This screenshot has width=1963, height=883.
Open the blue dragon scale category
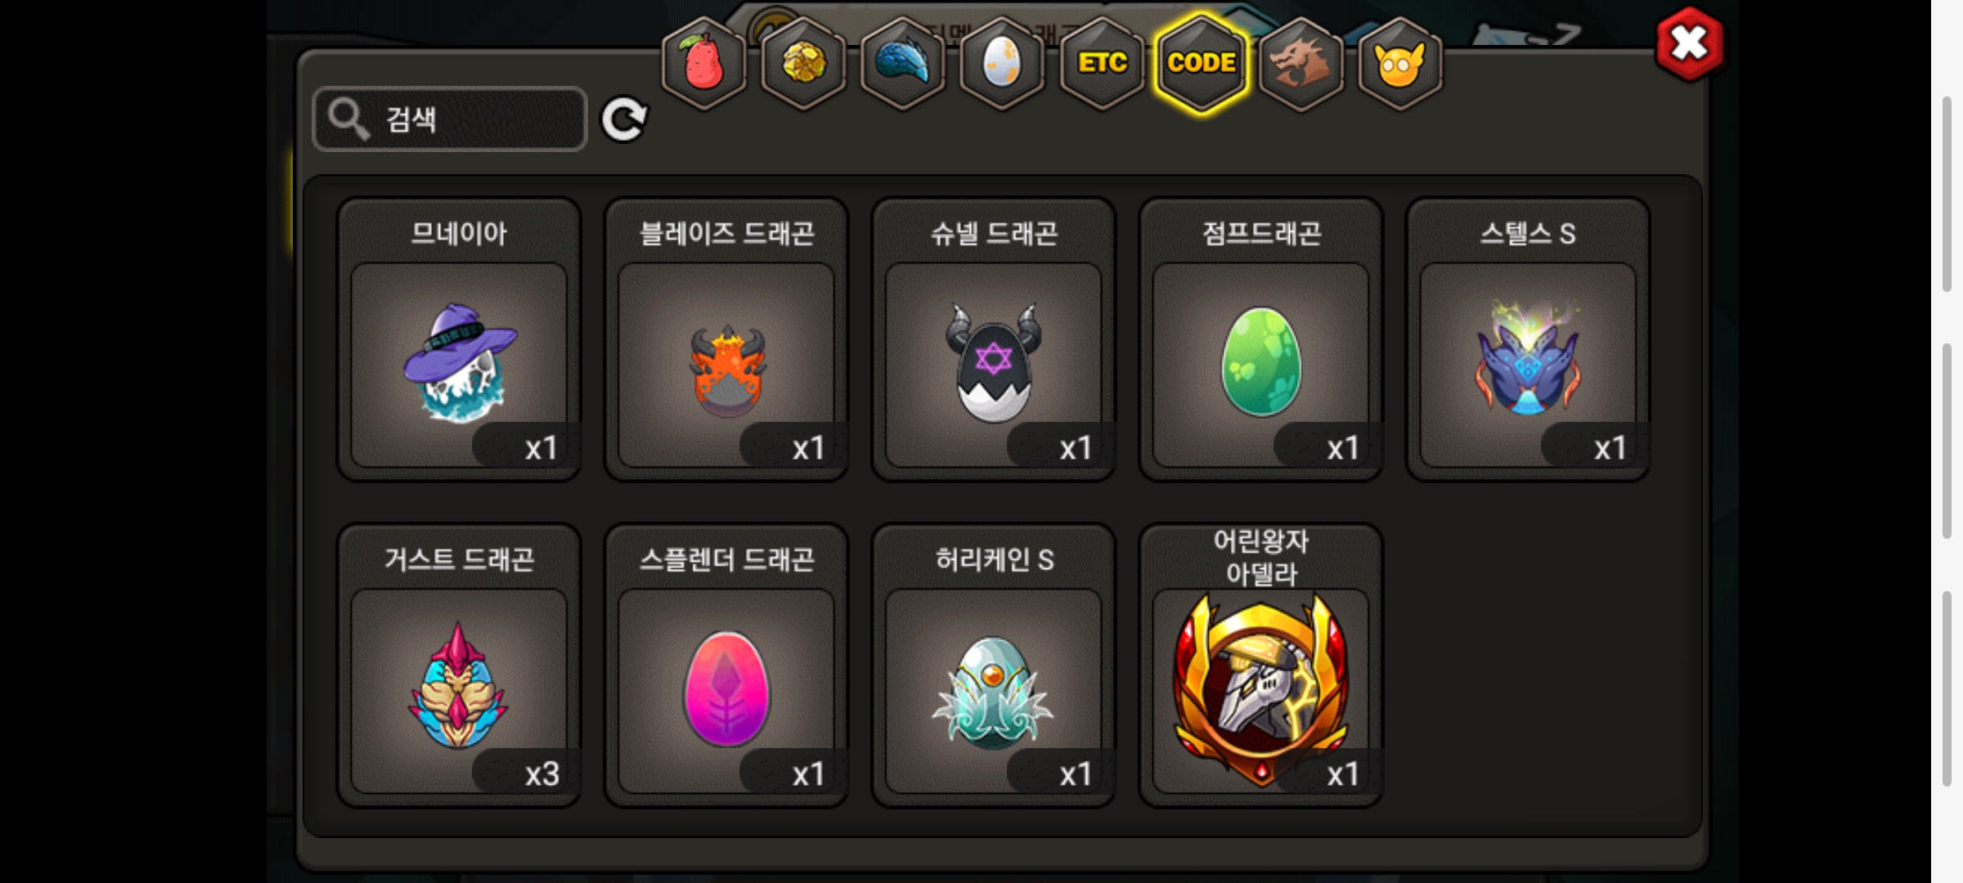[903, 63]
